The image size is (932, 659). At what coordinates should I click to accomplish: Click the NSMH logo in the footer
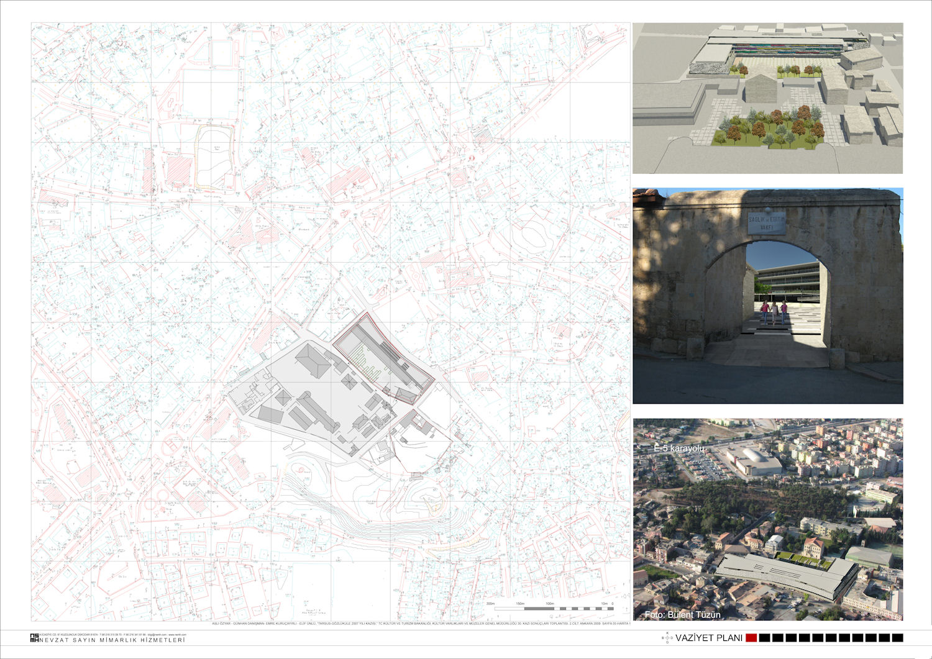34,637
